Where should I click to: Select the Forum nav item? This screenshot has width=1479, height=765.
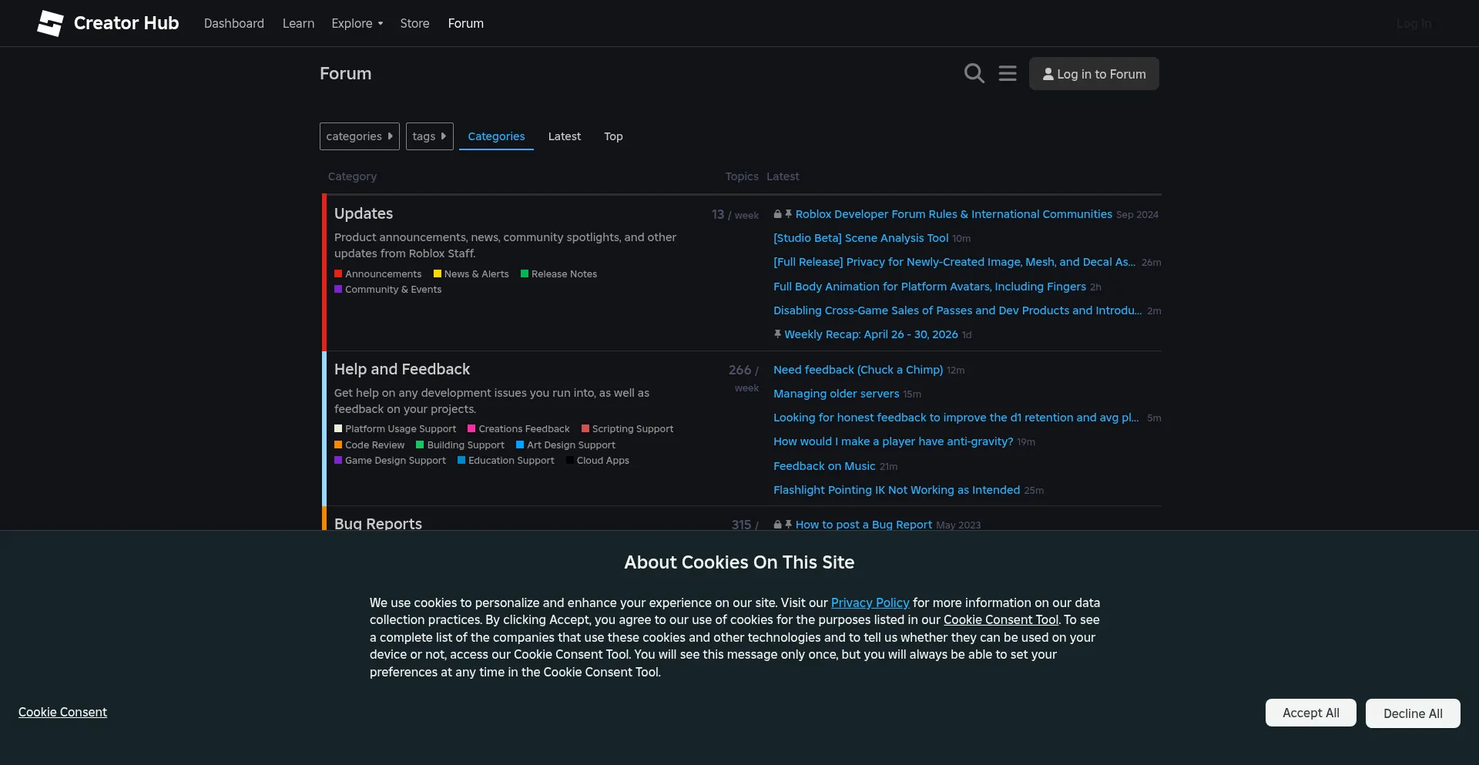click(466, 23)
